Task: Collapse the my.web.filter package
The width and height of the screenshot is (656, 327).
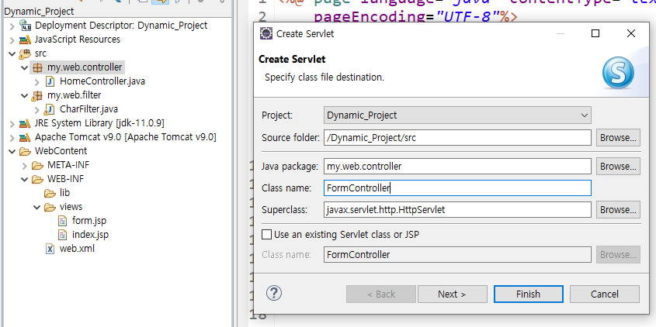Action: (24, 95)
